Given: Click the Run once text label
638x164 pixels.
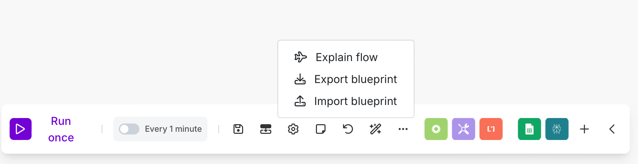Looking at the screenshot, I should click(x=61, y=129).
